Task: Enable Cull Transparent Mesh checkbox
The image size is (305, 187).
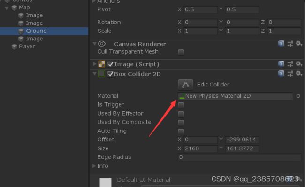Action: pos(181,52)
